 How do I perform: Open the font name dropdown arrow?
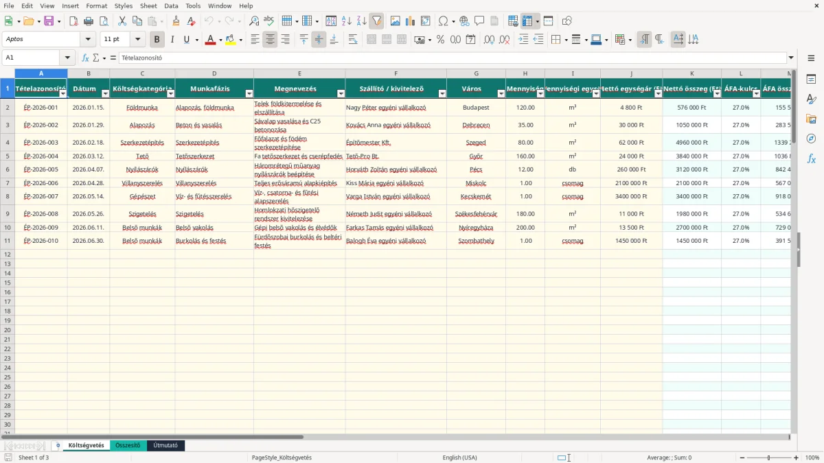click(x=88, y=40)
